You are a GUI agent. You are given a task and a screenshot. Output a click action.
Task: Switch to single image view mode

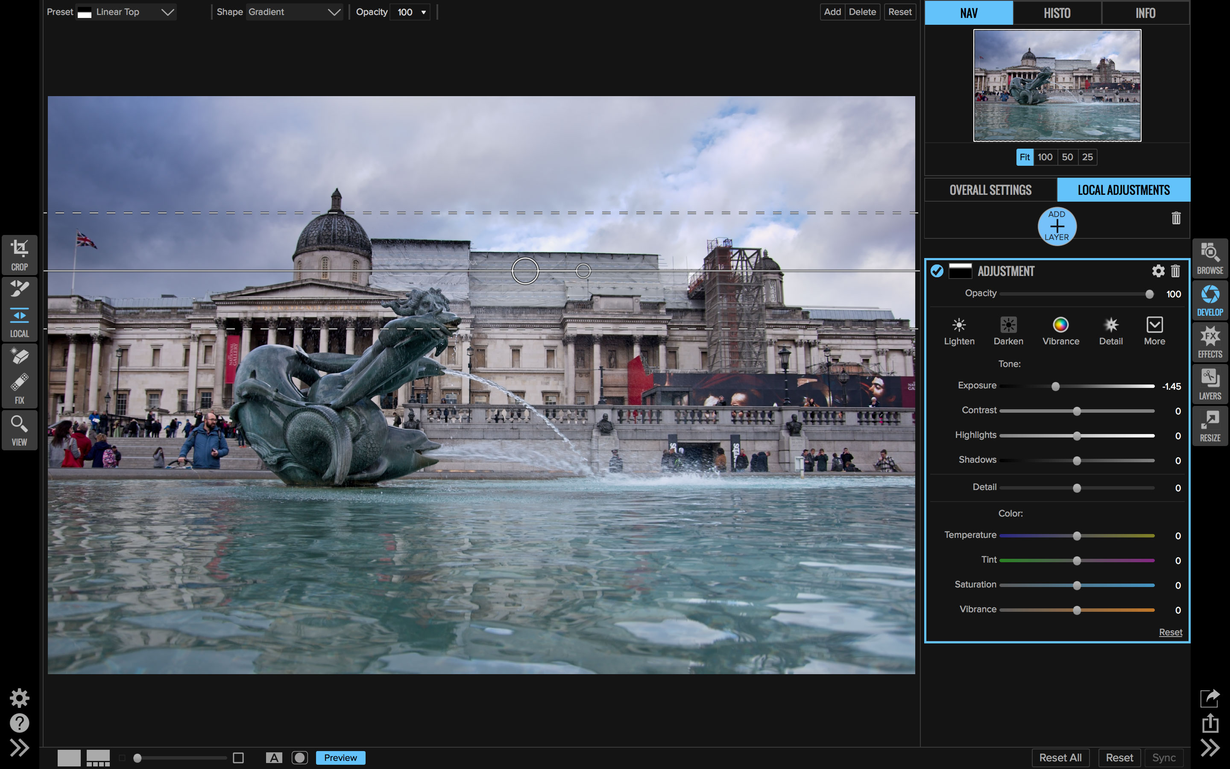click(69, 758)
